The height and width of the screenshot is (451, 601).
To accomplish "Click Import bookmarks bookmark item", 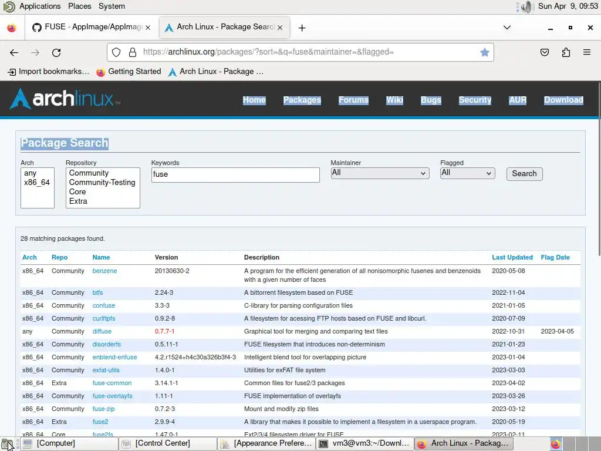I will coord(49,72).
